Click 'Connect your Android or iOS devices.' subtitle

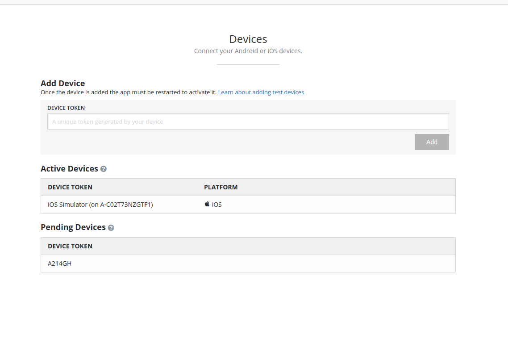point(248,51)
